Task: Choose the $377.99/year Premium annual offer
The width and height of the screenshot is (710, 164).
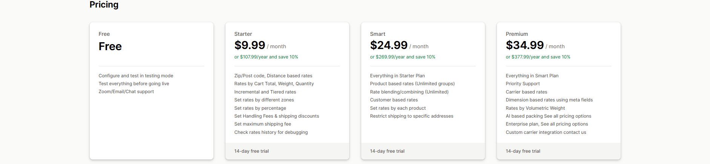Action: (538, 57)
